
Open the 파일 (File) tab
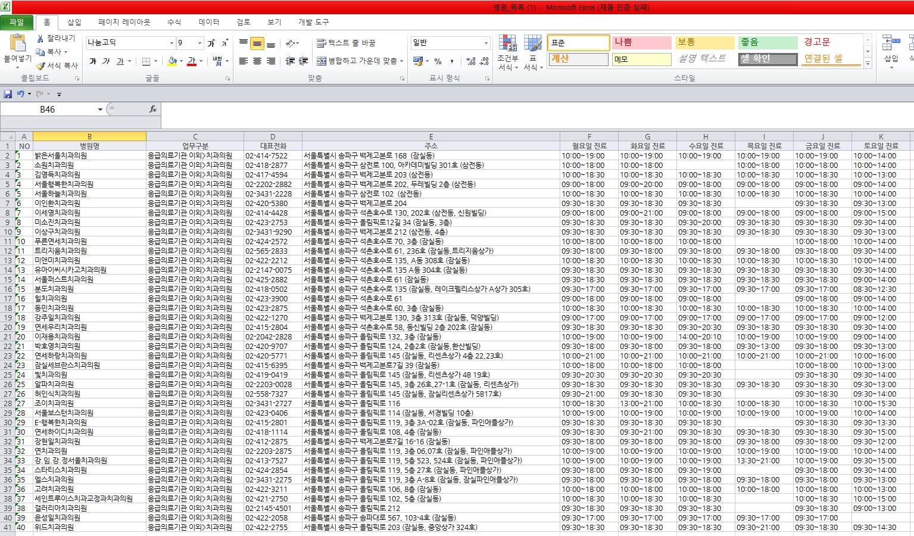tap(17, 22)
